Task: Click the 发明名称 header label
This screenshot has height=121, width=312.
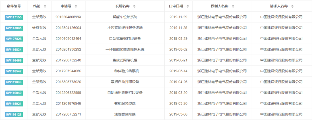Action: click(122, 6)
